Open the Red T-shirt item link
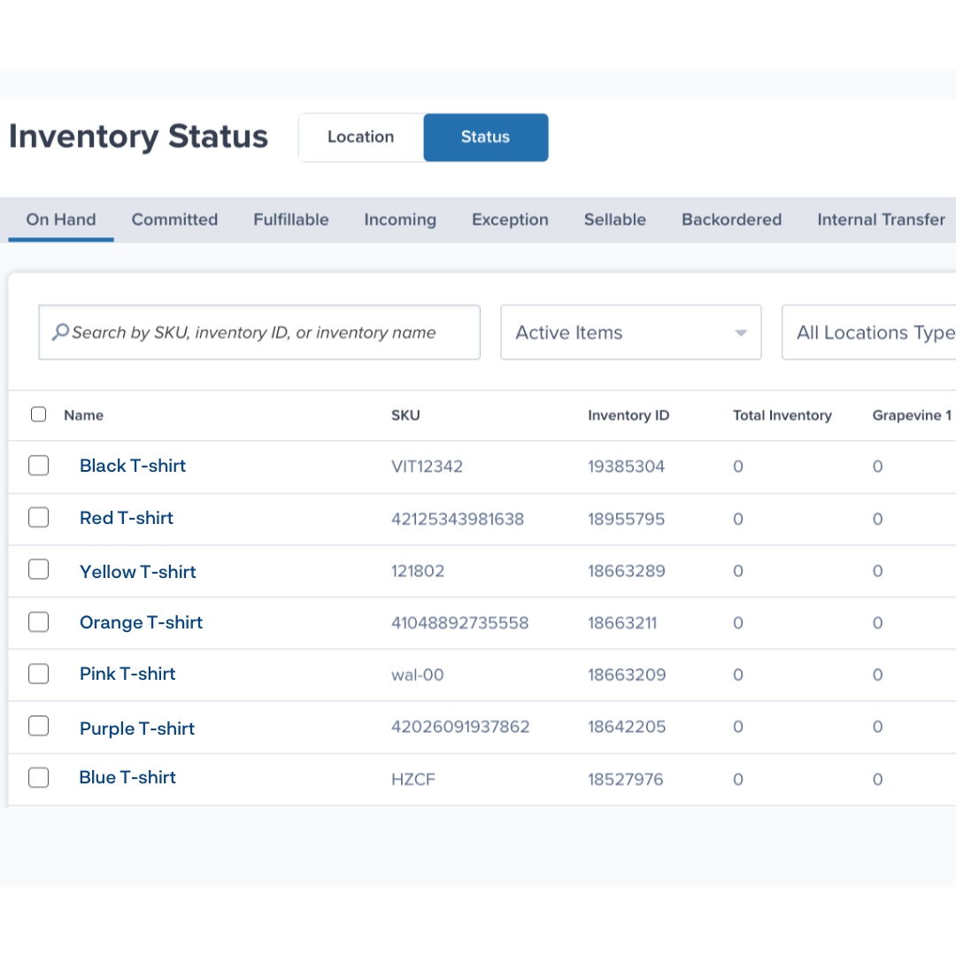This screenshot has width=956, height=956. (x=127, y=518)
